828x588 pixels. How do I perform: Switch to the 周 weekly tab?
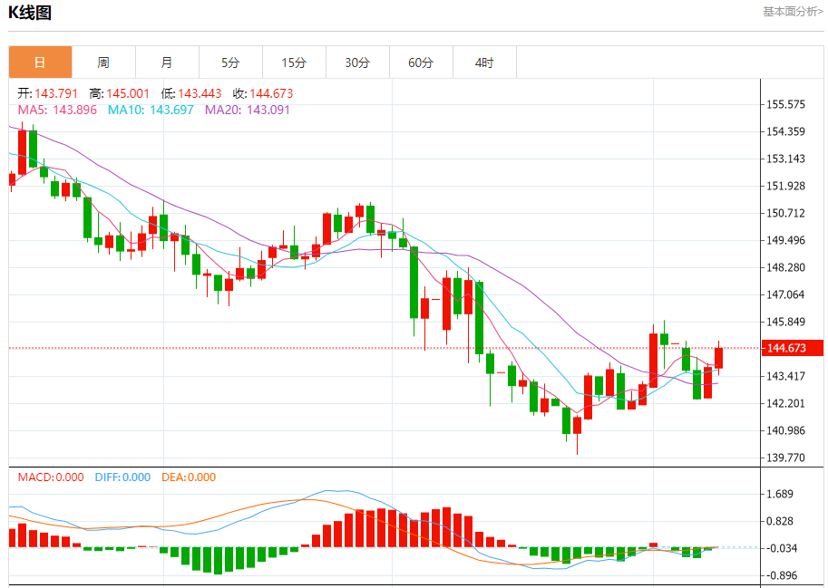[103, 63]
